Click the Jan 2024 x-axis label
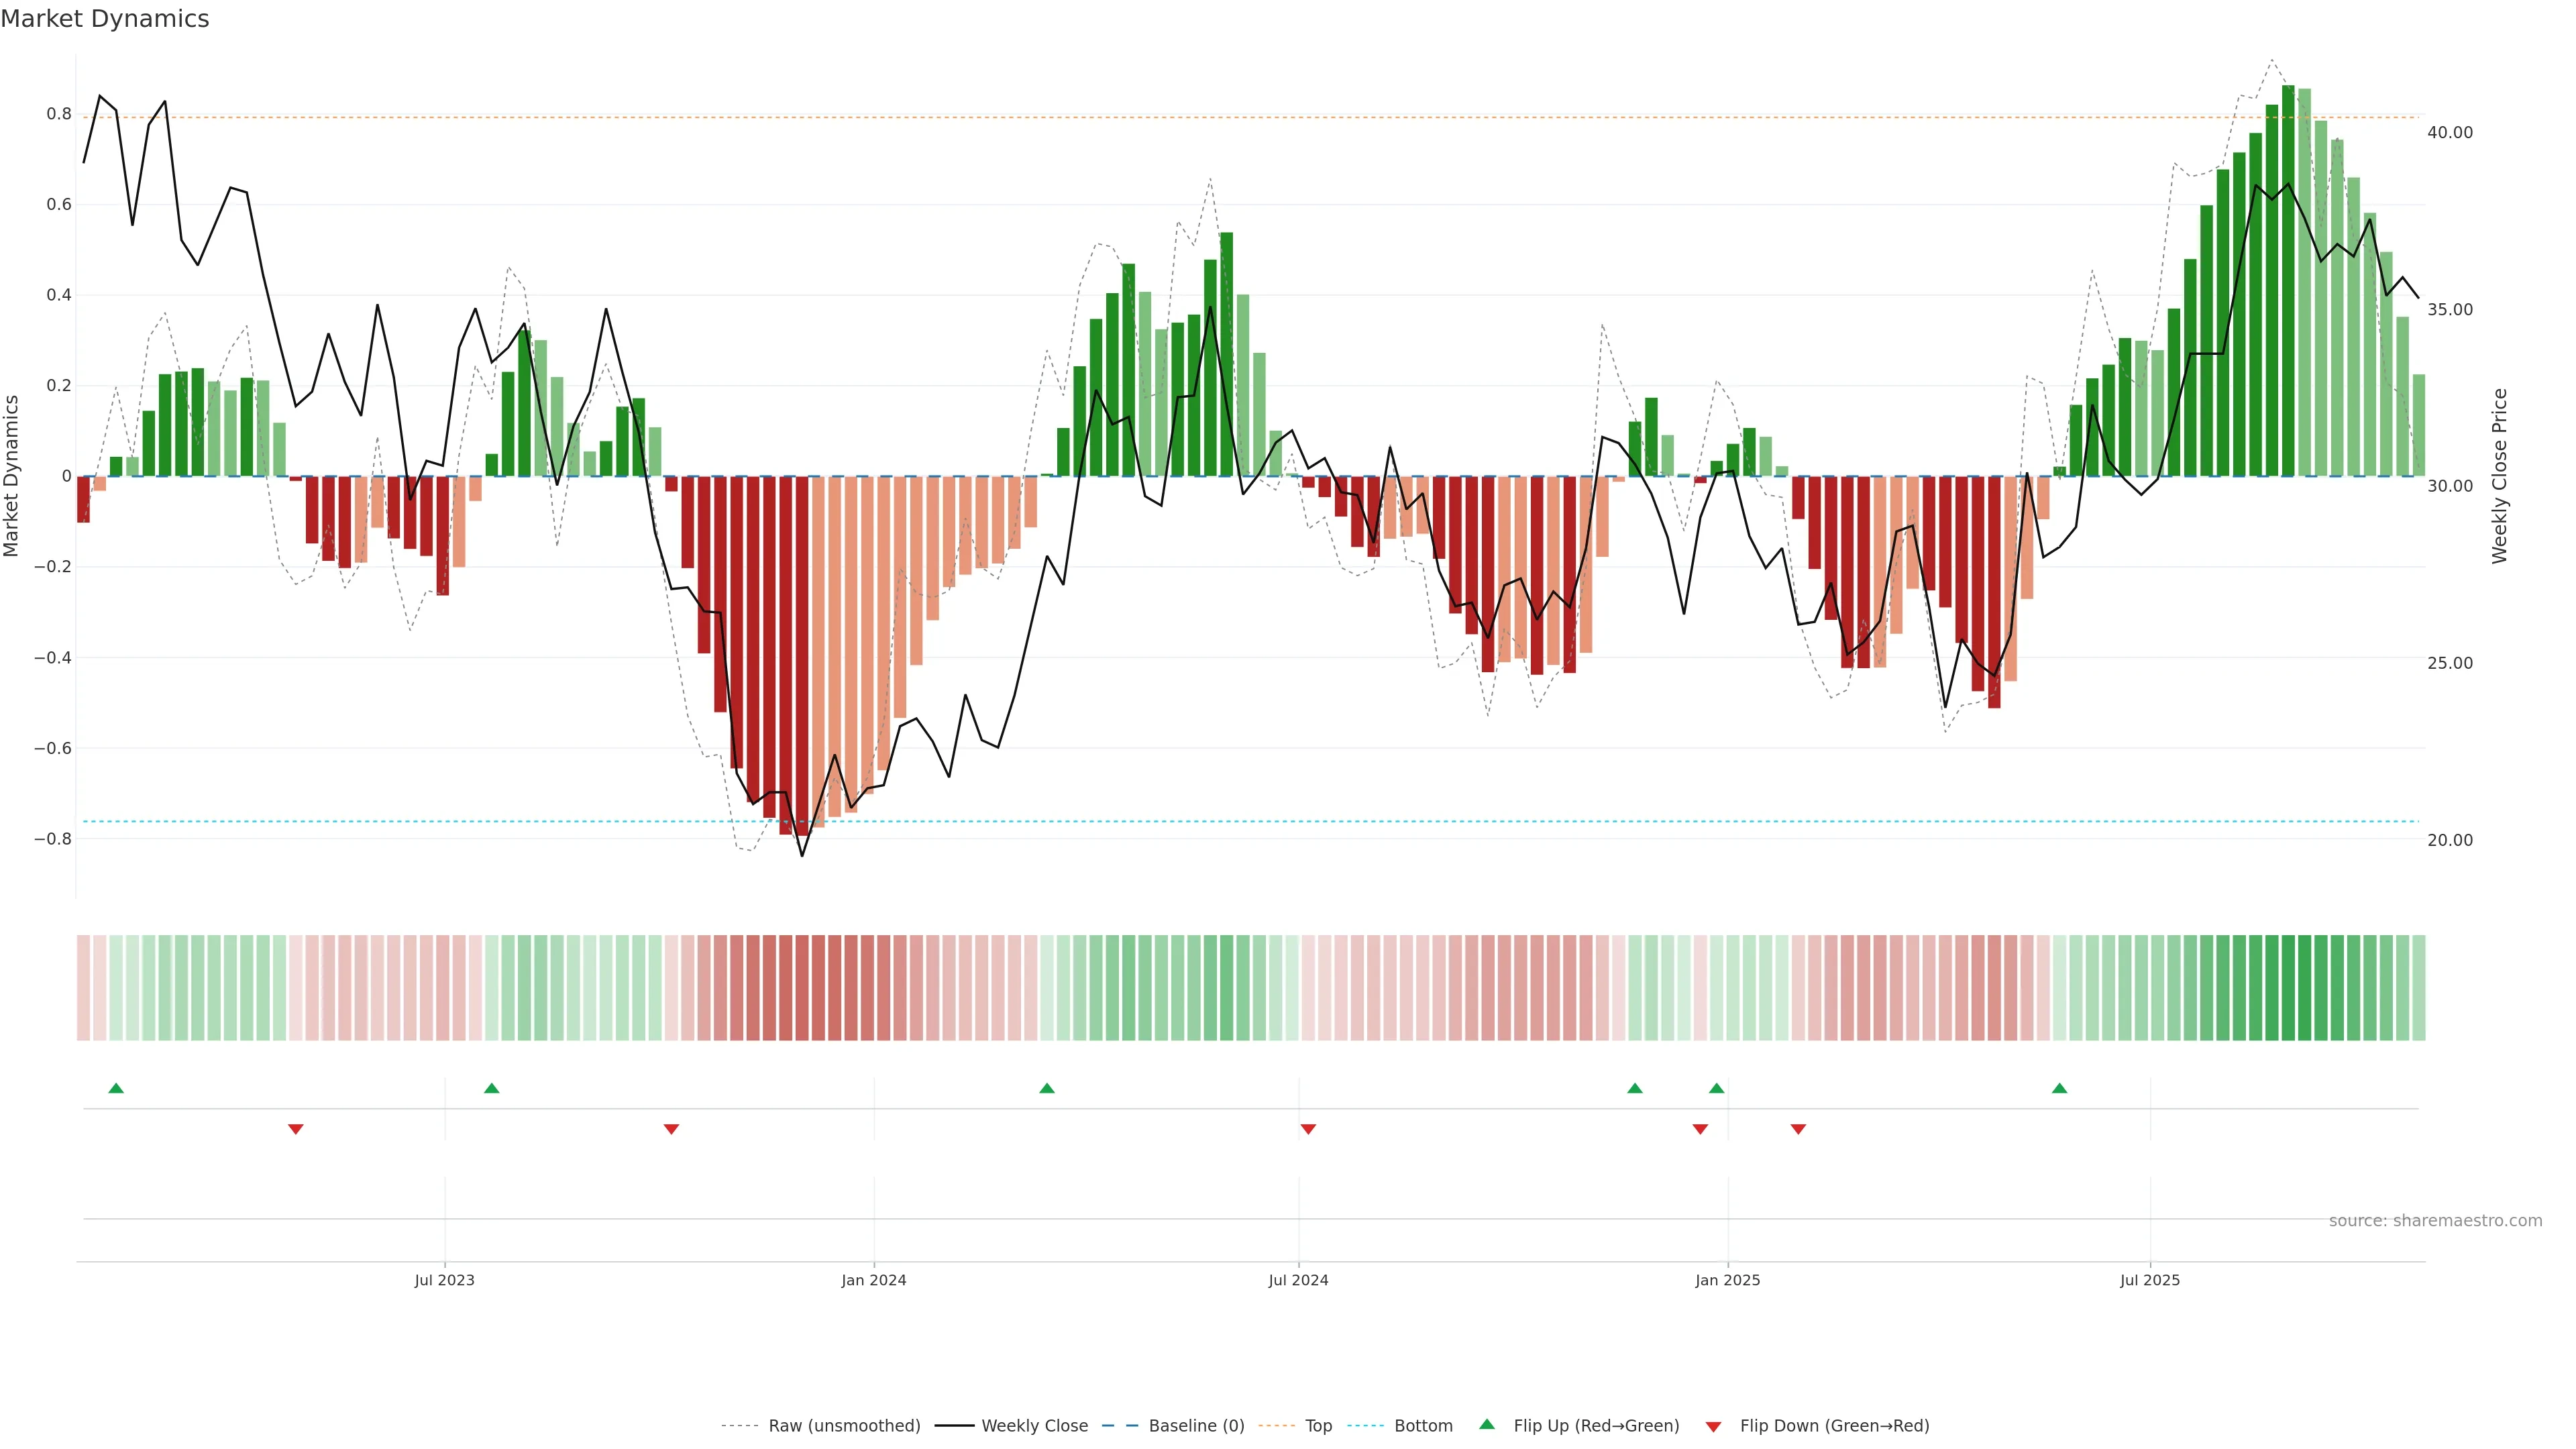 coord(873,1280)
